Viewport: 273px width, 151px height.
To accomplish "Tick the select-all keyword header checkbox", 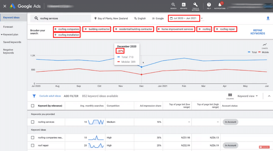I will click(32, 106).
